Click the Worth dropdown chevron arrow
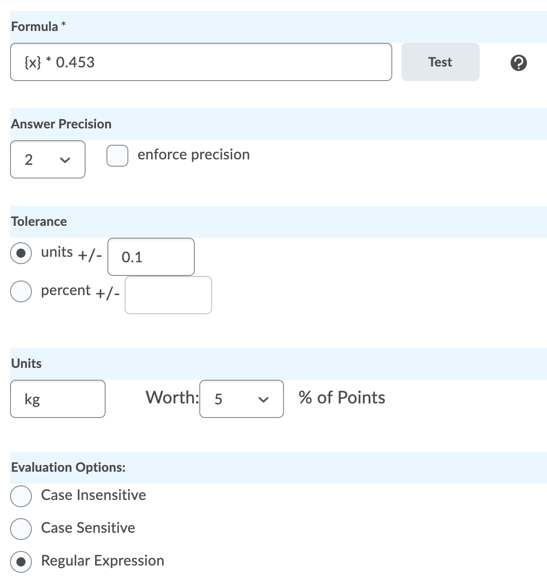The height and width of the screenshot is (581, 547). pos(263,399)
